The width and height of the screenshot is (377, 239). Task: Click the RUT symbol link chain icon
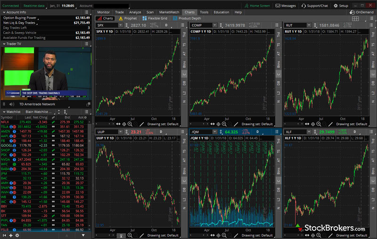tap(315, 25)
